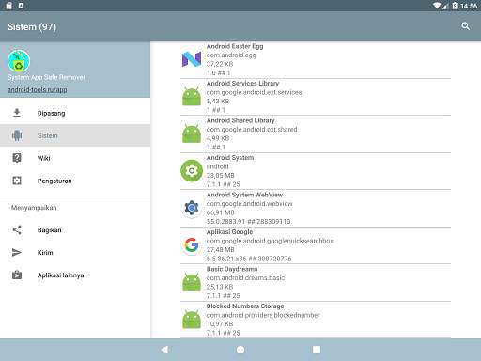
Task: Click the Wiki help icon
Action: click(x=17, y=158)
